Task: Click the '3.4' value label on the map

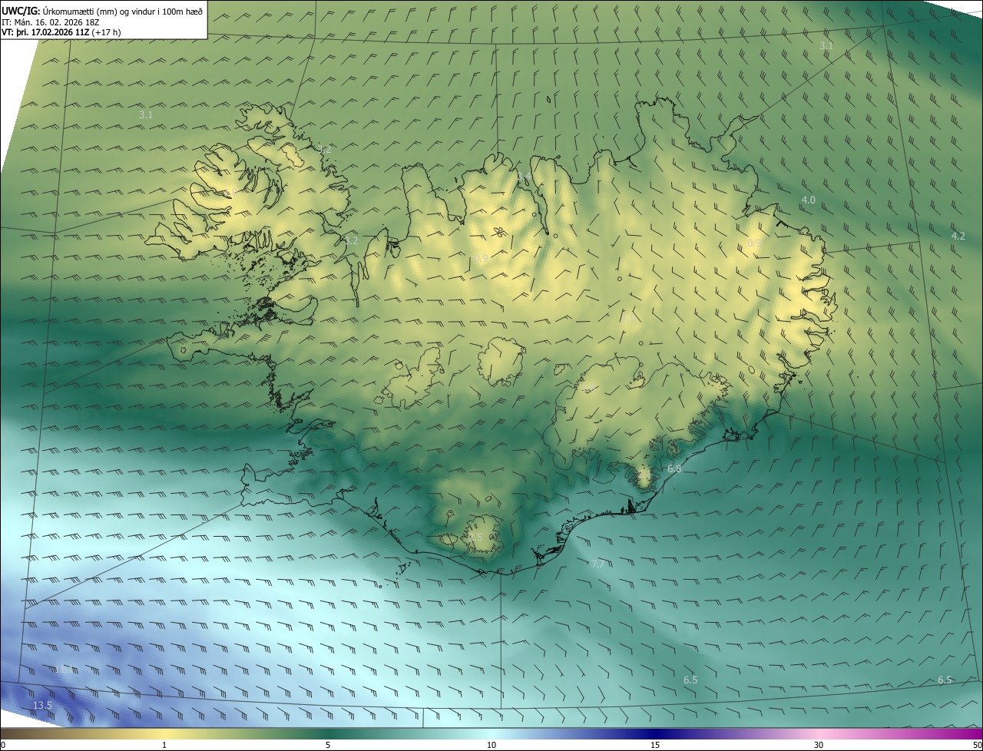Action: [524, 177]
